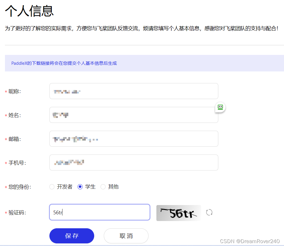Viewport: 284px width, 246px height.
Task: Click the 个人信息 page heading
Action: [x=29, y=11]
